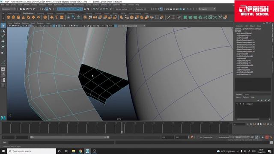Click the Redo arrow icon
The width and height of the screenshot is (274, 154).
coord(34,9)
